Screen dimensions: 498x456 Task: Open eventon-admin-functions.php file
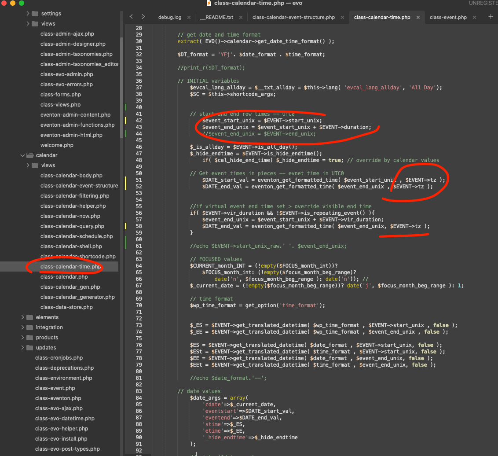pyautogui.click(x=77, y=125)
